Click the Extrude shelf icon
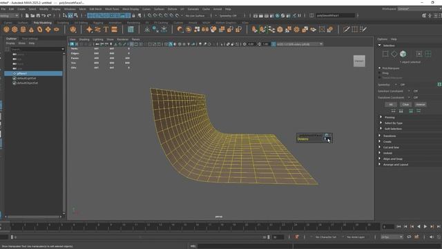The image size is (442, 249). tap(255, 29)
